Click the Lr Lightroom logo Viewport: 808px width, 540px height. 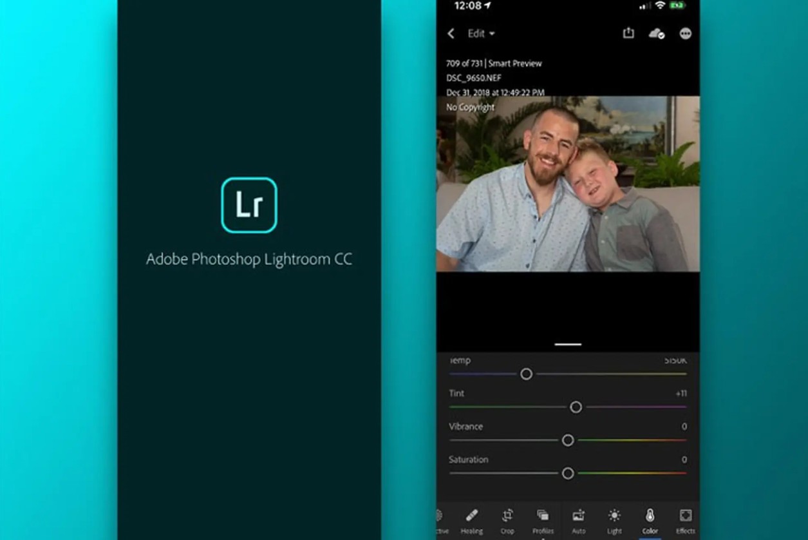pos(249,205)
